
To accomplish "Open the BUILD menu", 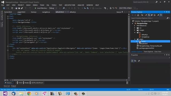I will point(28,5).
